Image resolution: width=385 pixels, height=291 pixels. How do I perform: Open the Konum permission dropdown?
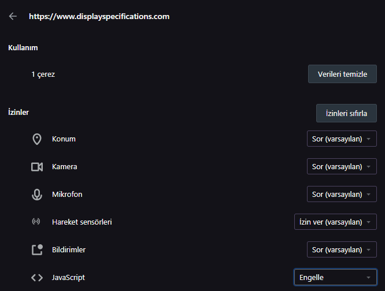pyautogui.click(x=341, y=139)
